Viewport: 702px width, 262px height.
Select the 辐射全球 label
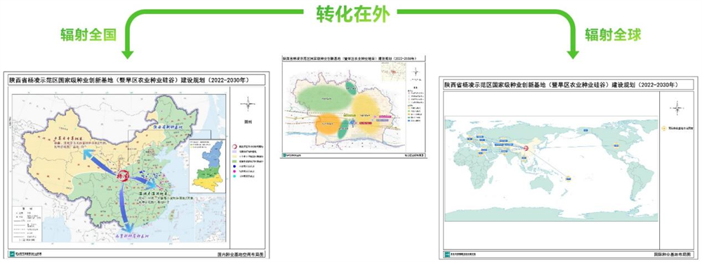coord(612,34)
